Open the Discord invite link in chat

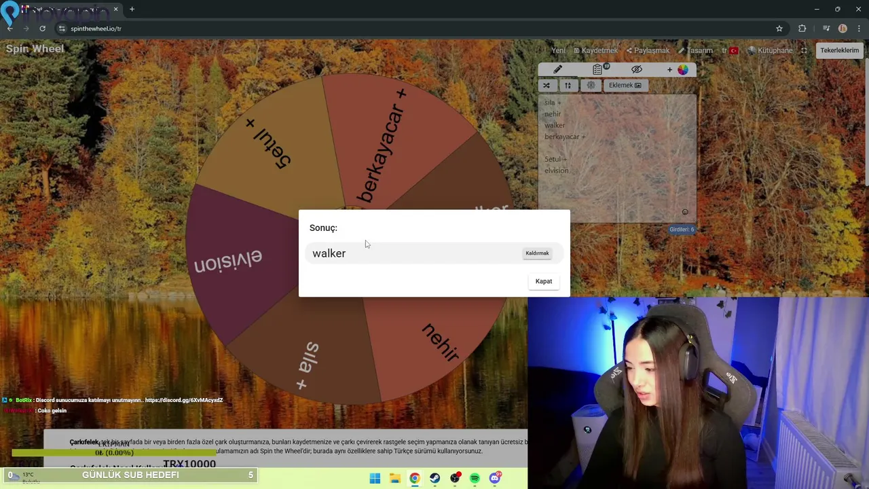point(184,400)
